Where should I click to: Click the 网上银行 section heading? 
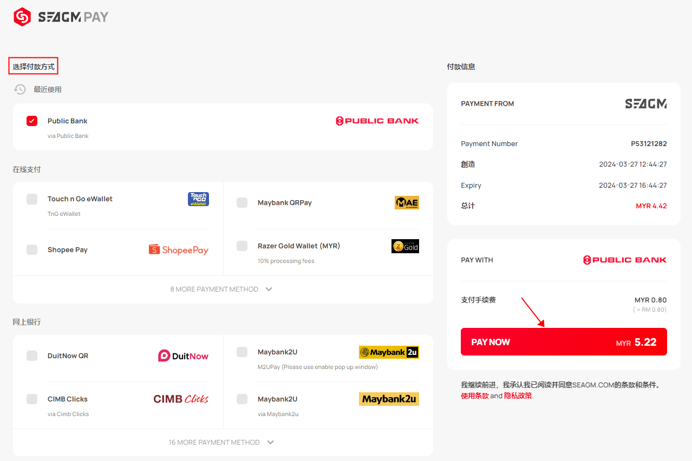(27, 322)
